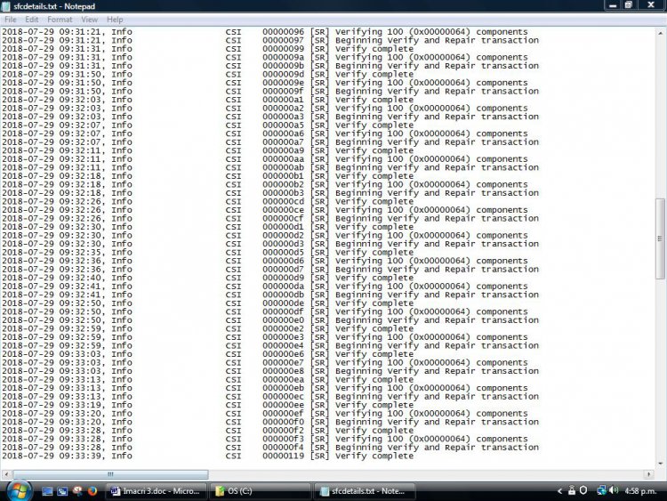This screenshot has height=501, width=667.
Task: Click the Notepad icon in title bar
Action: pos(7,5)
